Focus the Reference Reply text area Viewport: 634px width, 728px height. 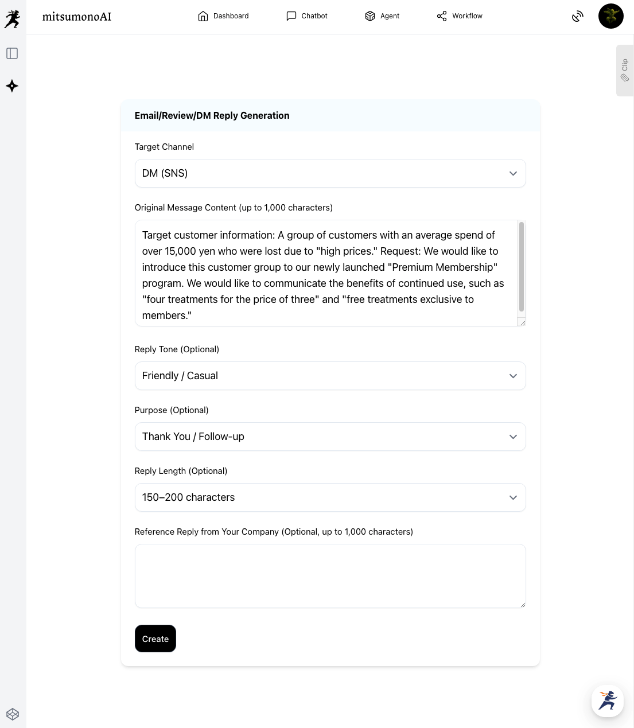330,575
